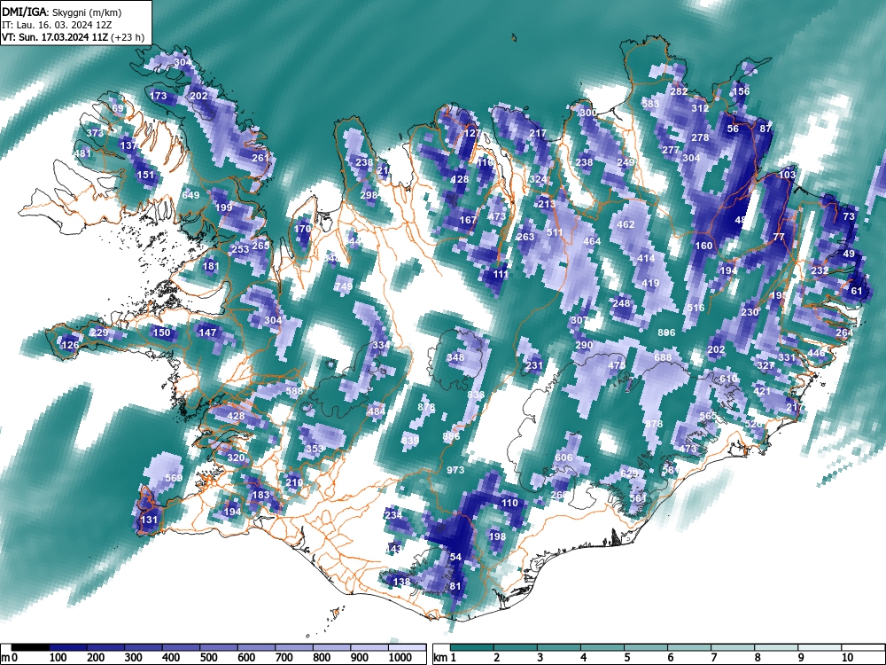Click the visibility value 61 on the east coast

(x=857, y=291)
